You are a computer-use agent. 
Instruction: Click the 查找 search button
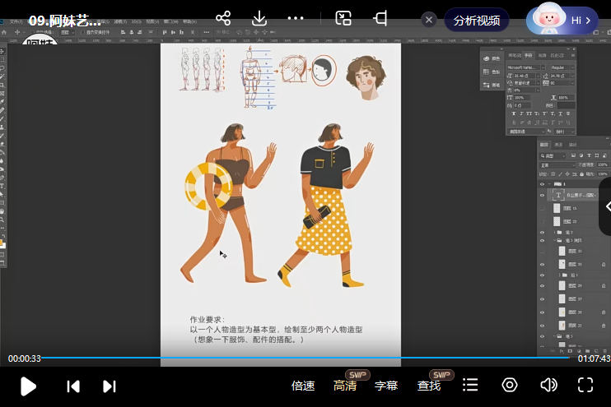point(429,386)
